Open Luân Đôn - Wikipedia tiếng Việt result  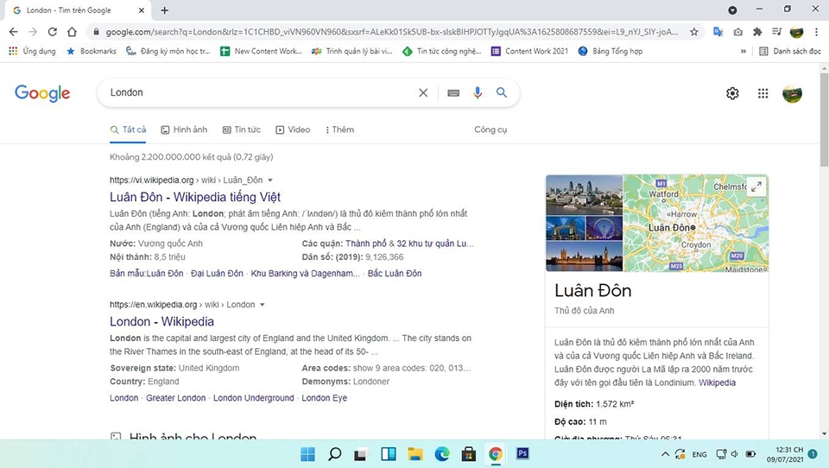pyautogui.click(x=195, y=197)
